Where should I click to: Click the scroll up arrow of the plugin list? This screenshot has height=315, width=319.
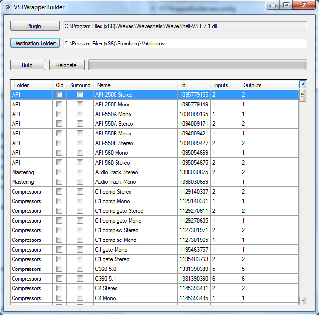click(303, 84)
